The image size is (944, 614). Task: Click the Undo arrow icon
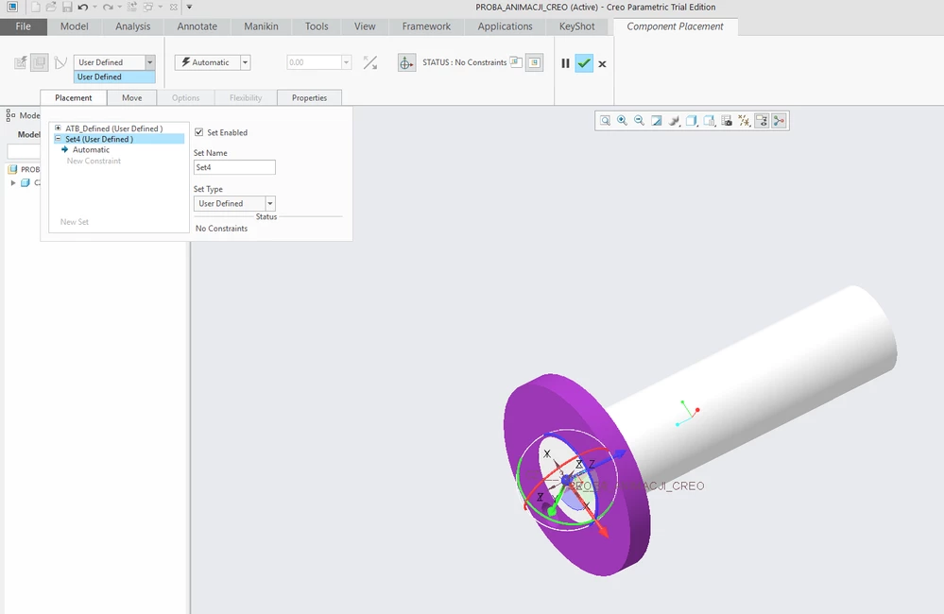click(x=83, y=8)
